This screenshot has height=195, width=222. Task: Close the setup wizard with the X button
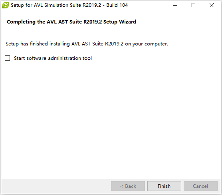(x=212, y=5)
